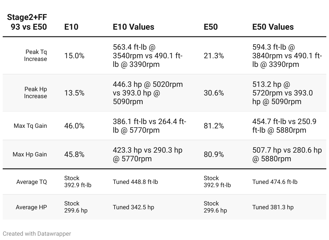Select the "E50 Values" column header
The height and width of the screenshot is (240, 329).
[x=273, y=27]
